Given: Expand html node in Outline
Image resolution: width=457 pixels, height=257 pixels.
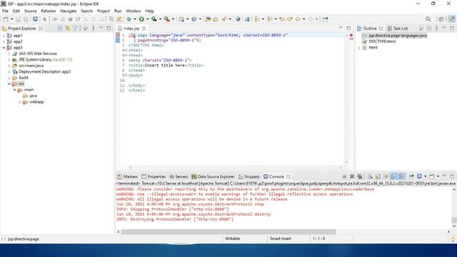Looking at the screenshot, I should click(x=359, y=48).
